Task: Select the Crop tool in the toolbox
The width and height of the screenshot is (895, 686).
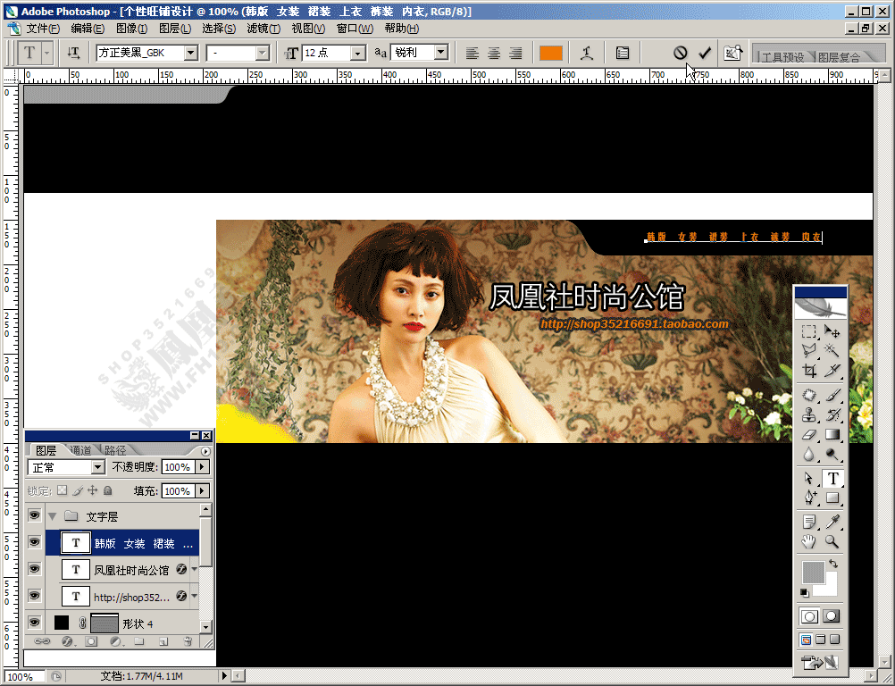Action: coord(809,371)
